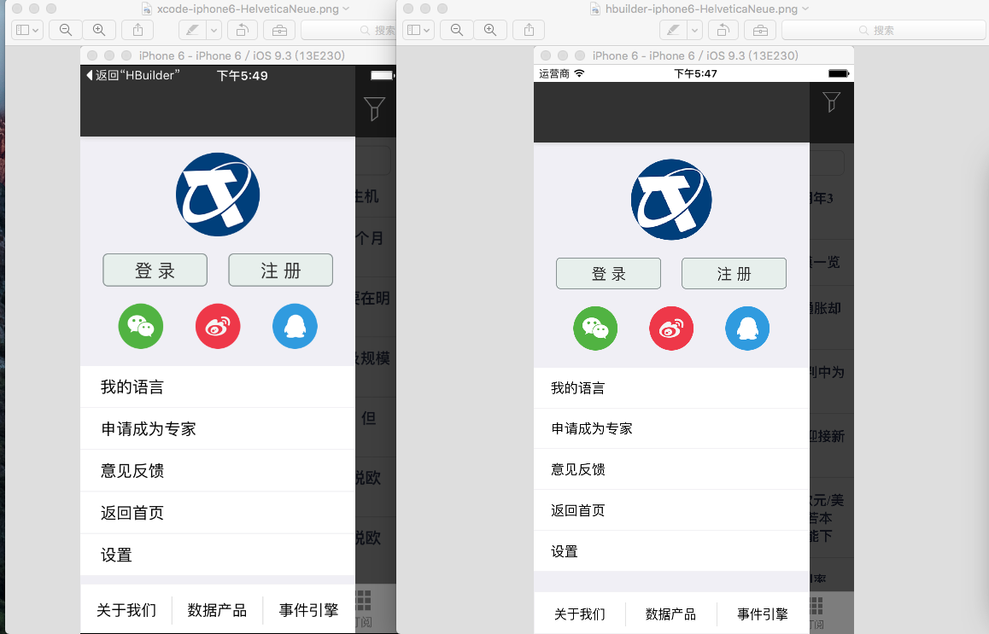Click share button in hbuilder-iphone6 Preview window
This screenshot has width=989, height=634.
[530, 30]
